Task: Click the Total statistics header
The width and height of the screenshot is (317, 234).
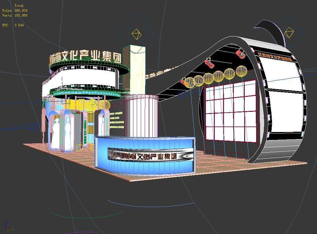Action: [19, 6]
